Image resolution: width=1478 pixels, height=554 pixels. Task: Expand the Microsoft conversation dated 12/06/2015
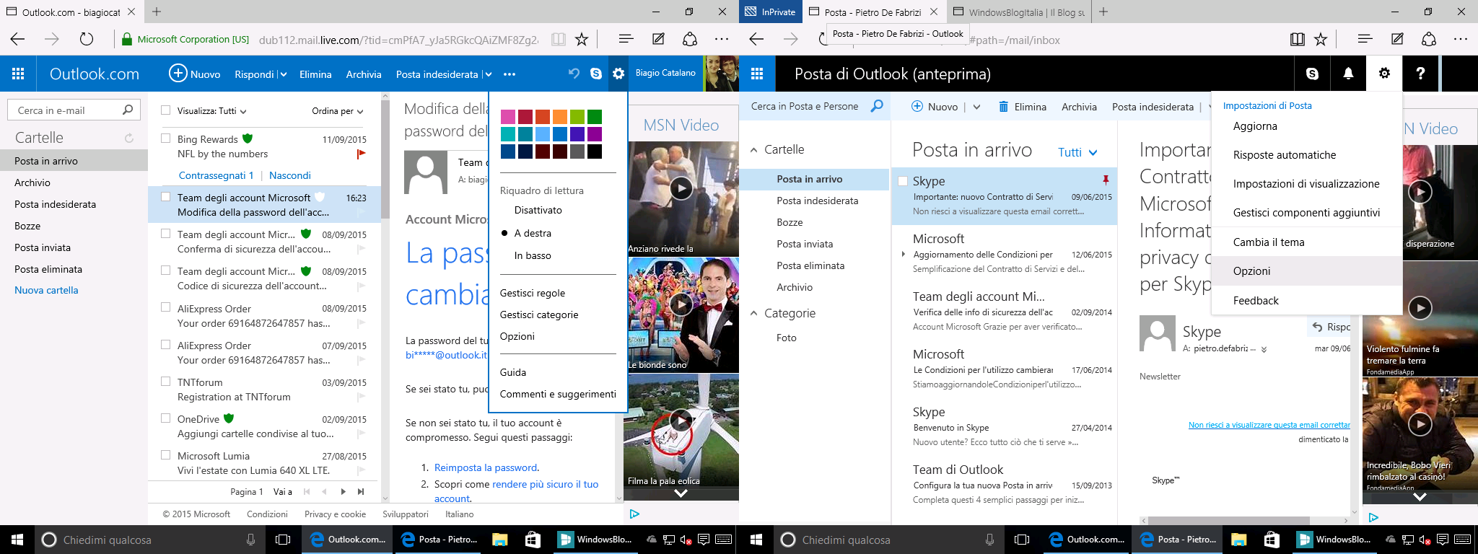[x=903, y=254]
